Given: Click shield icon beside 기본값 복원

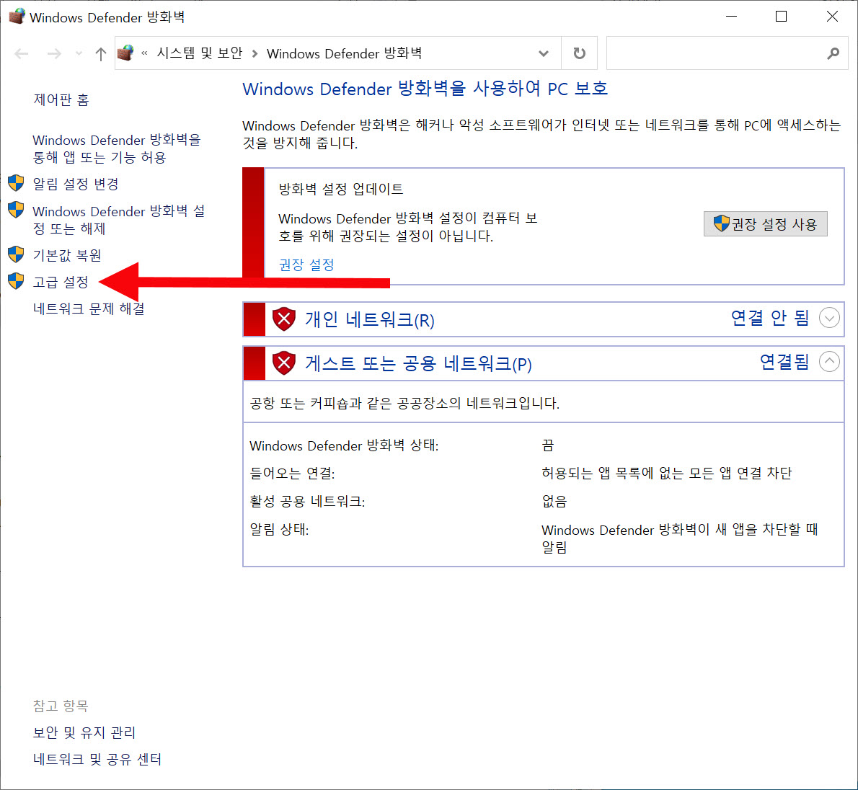Looking at the screenshot, I should click(17, 254).
